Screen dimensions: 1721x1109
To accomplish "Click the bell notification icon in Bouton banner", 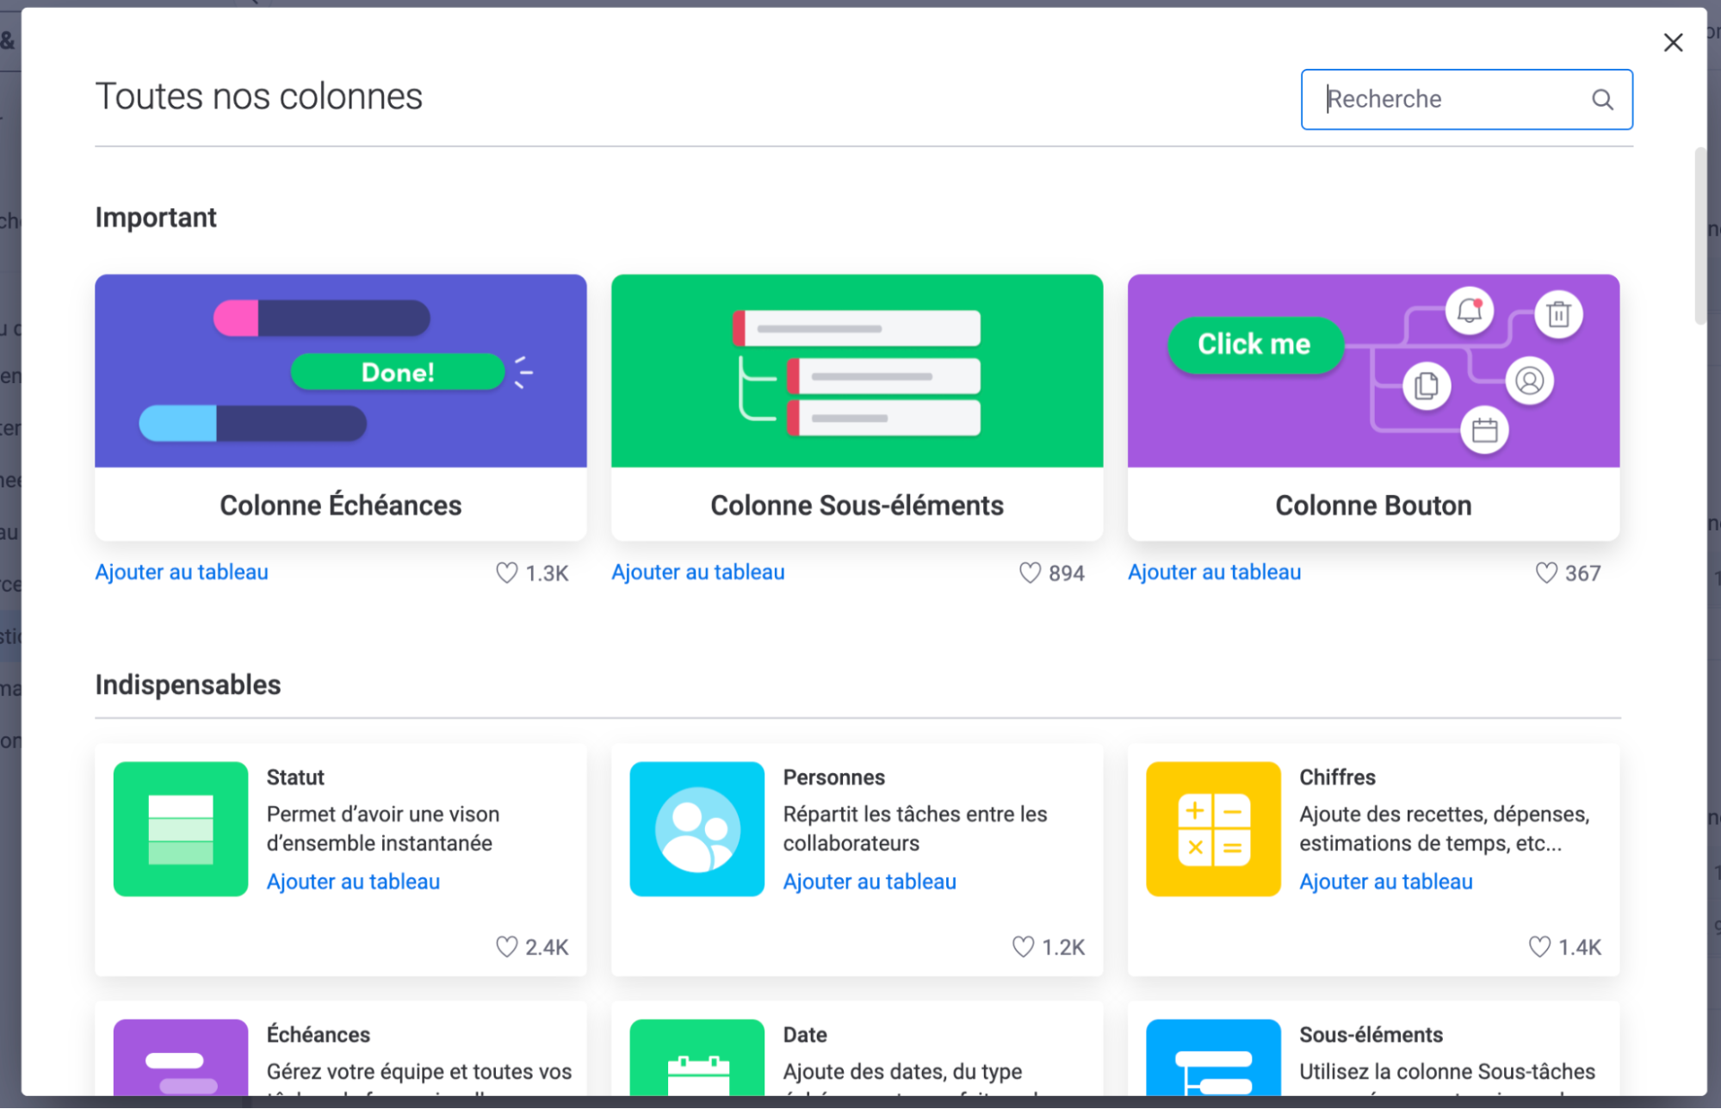I will pos(1470,311).
